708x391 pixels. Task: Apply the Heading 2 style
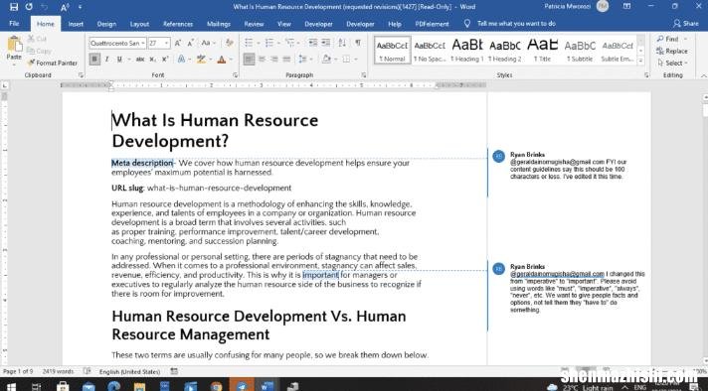[x=505, y=50]
